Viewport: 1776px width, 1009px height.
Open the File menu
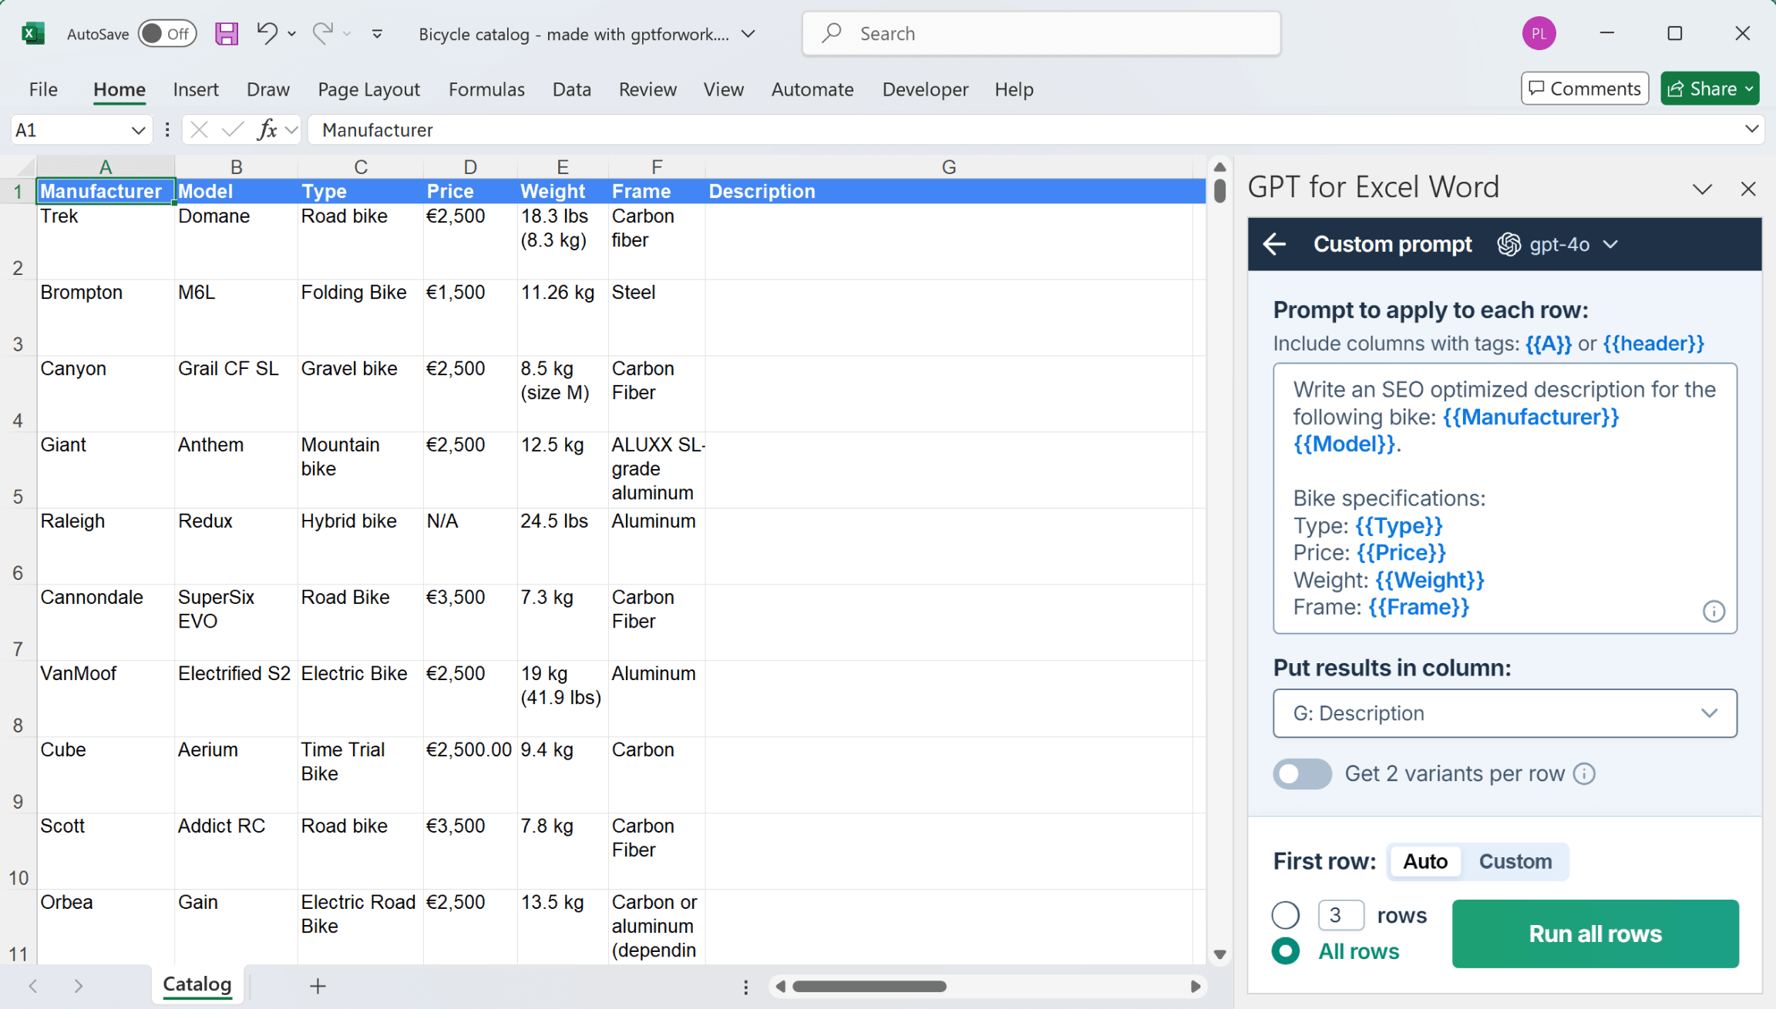[x=43, y=89]
